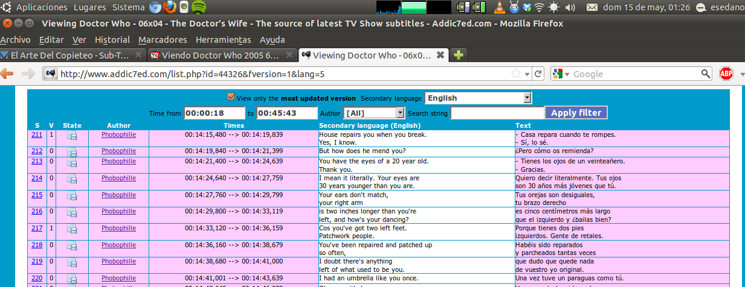
Task: Open sequence 216 link
Action: tap(37, 211)
